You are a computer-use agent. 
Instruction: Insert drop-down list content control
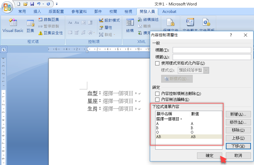(77, 32)
